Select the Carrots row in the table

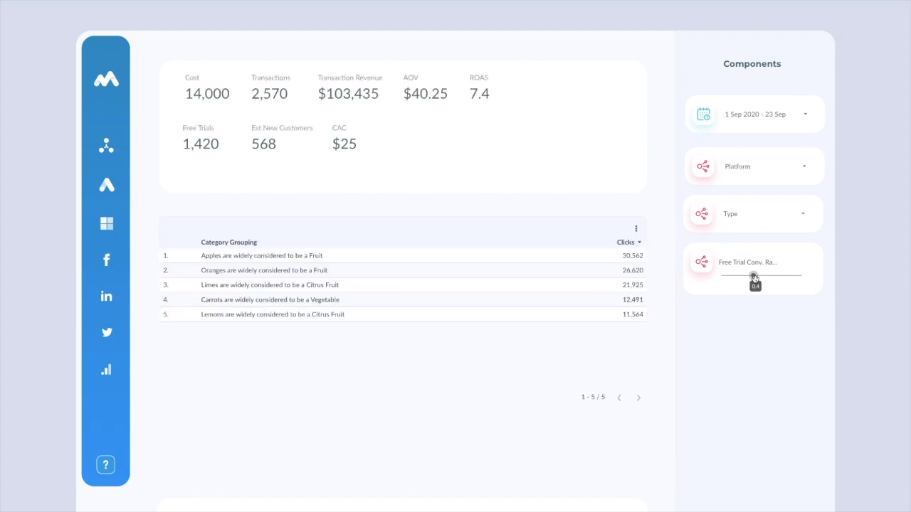(270, 299)
